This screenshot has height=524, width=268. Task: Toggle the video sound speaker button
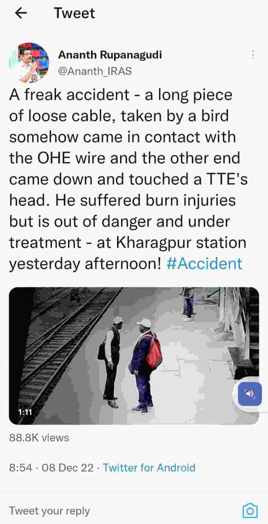click(249, 394)
